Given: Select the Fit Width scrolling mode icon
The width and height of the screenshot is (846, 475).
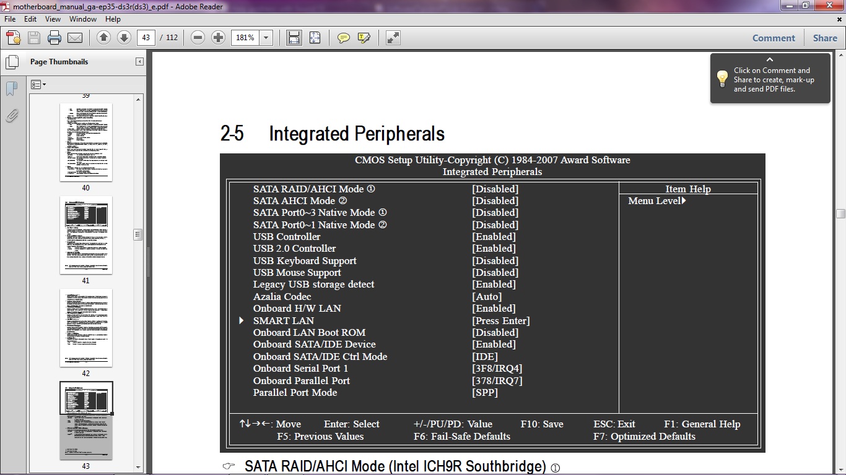Looking at the screenshot, I should 294,38.
